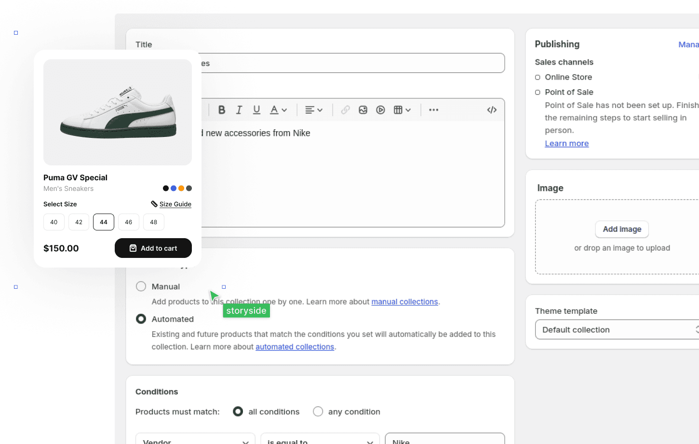Click into the collection Title field
The width and height of the screenshot is (699, 444).
(x=353, y=63)
